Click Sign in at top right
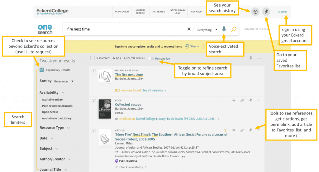Viewport: 319px width, 172px height. click(282, 12)
